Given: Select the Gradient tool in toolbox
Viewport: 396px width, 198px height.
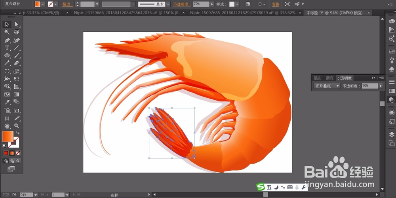Looking at the screenshot, I should pyautogui.click(x=16, y=95).
